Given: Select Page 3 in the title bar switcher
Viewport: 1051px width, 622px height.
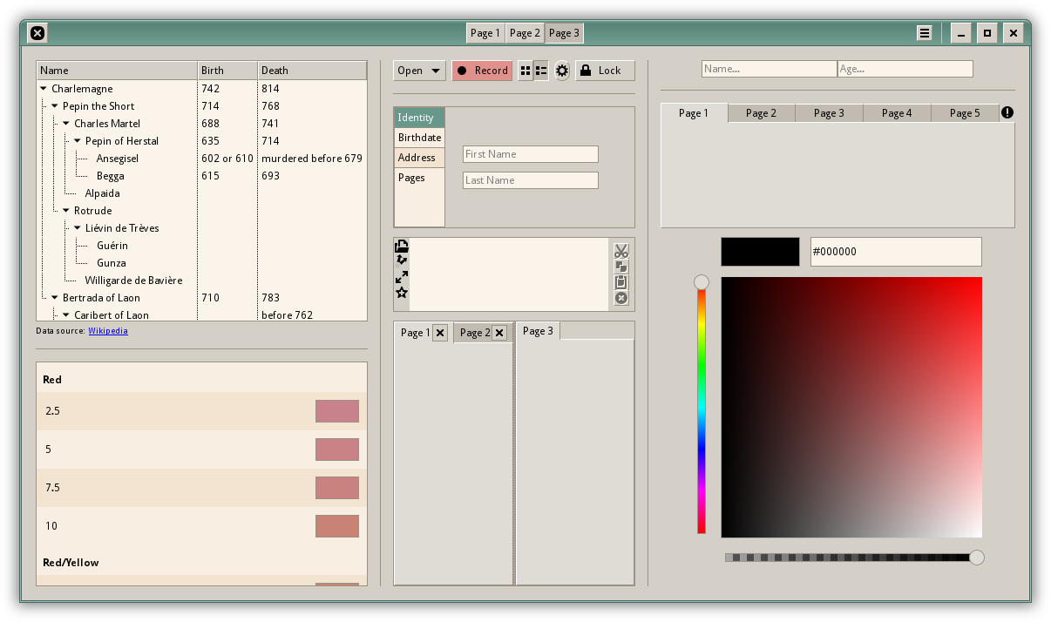Looking at the screenshot, I should coord(564,33).
